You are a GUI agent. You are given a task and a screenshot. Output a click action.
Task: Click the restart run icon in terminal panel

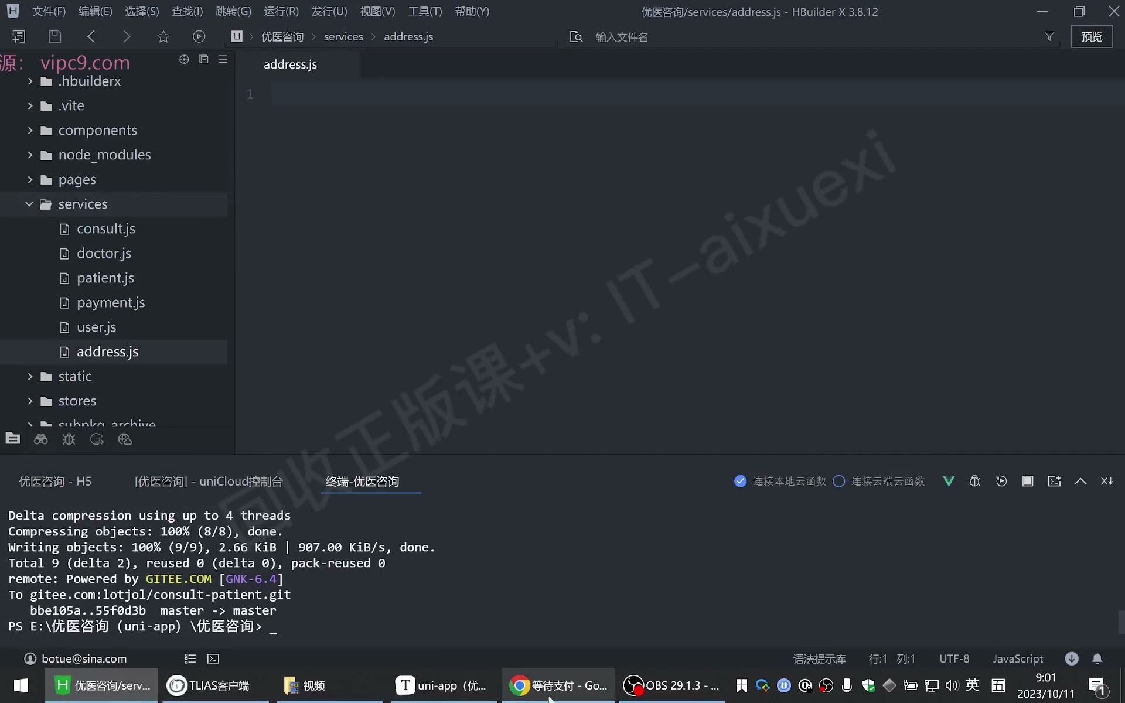[1001, 481]
